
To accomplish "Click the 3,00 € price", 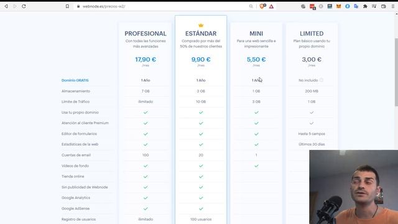I will click(x=312, y=60).
